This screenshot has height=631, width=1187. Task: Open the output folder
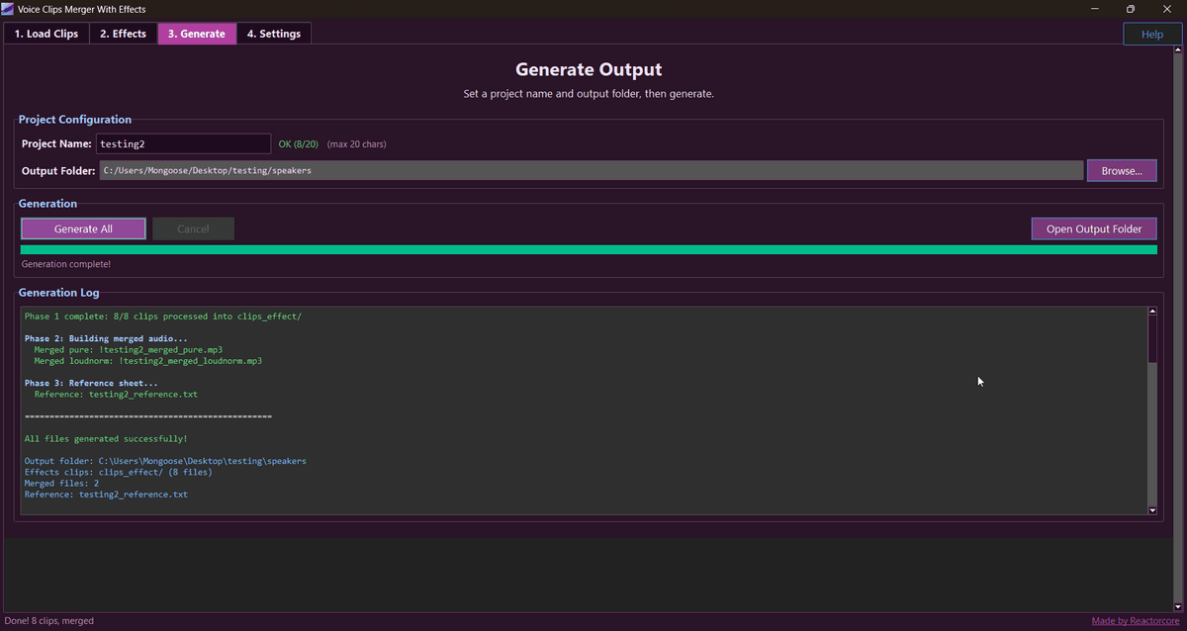click(1094, 229)
